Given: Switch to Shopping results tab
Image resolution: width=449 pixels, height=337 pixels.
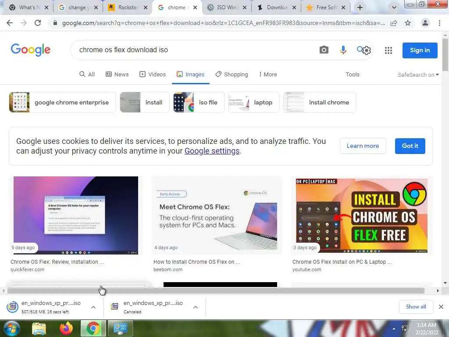Looking at the screenshot, I should pos(232,75).
